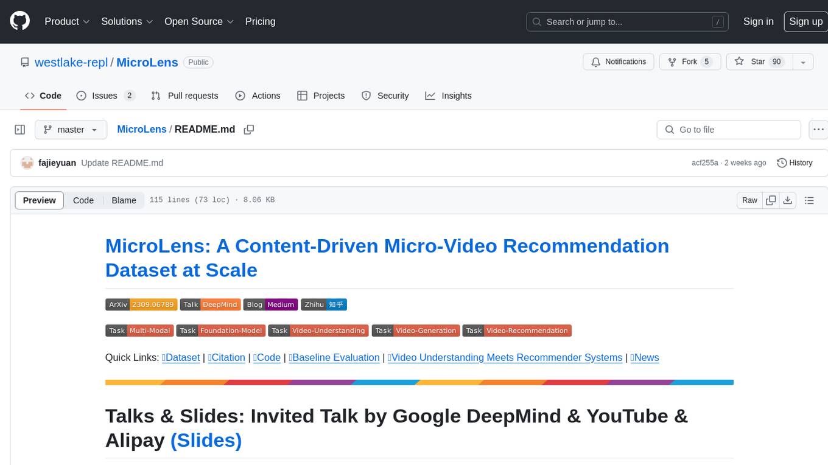This screenshot has height=465, width=828.
Task: Click the Notifications bell button
Action: [619, 62]
